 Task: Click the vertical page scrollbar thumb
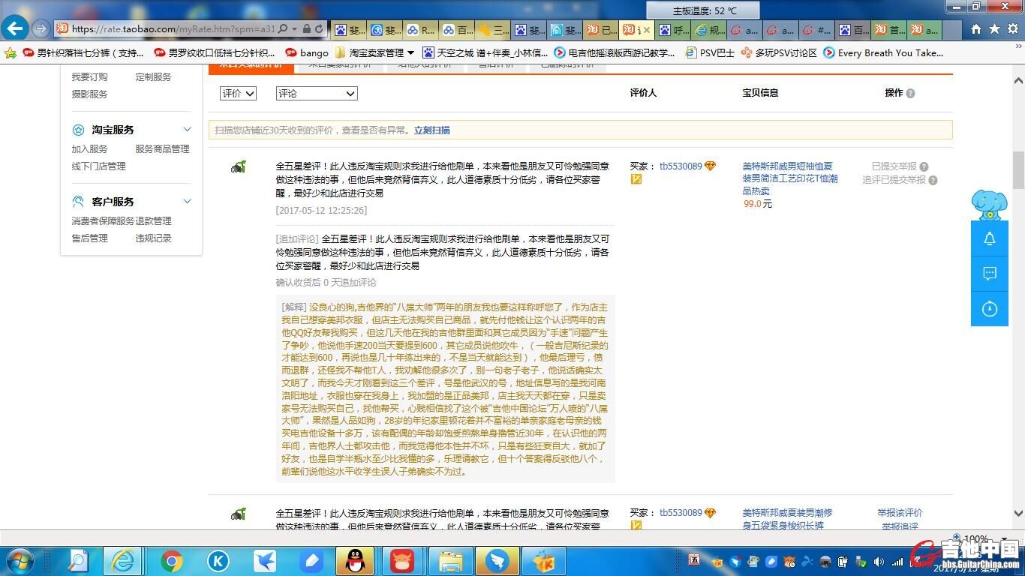(x=1018, y=170)
